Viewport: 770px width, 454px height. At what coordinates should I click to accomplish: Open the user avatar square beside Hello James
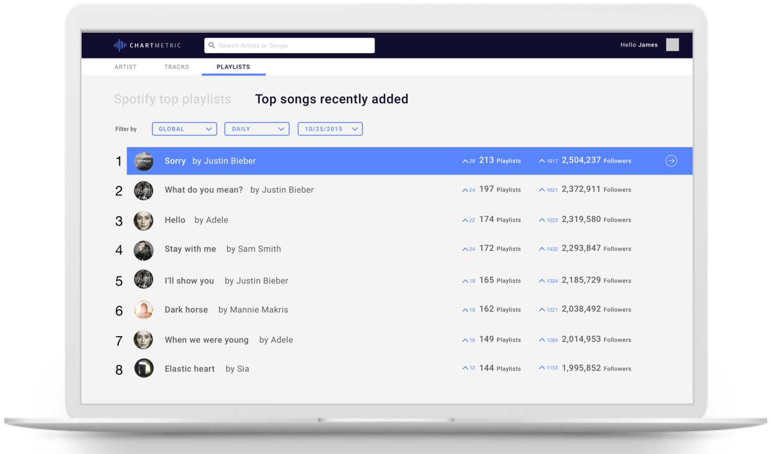(672, 45)
